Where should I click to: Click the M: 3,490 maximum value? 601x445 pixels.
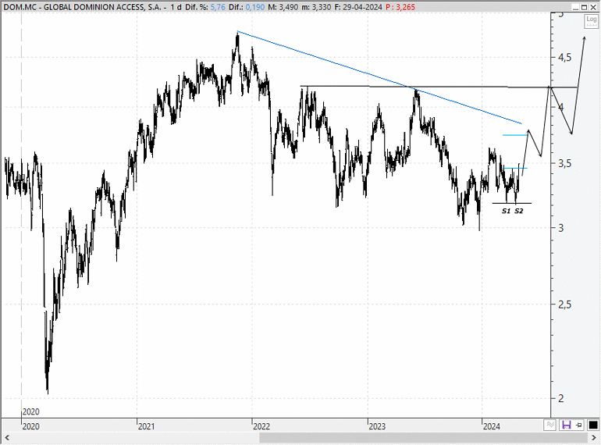click(x=283, y=7)
